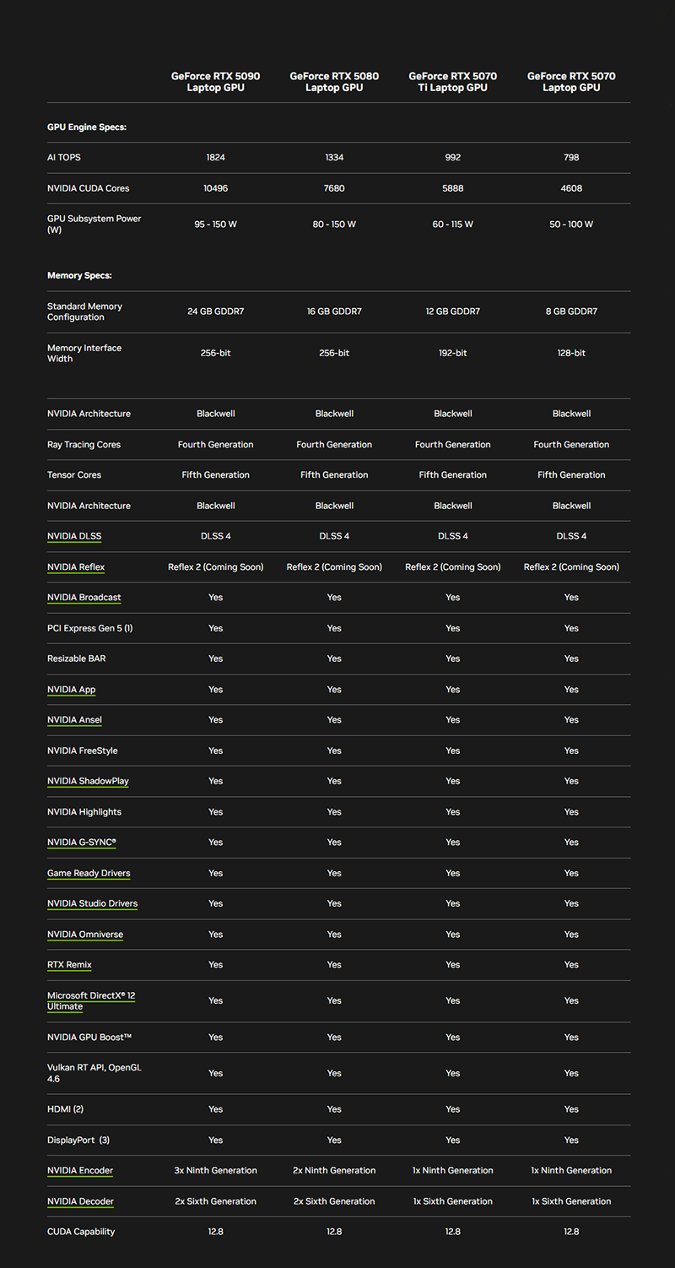The height and width of the screenshot is (1268, 675).
Task: Select the 10496 CUDA cores value
Action: tap(216, 188)
